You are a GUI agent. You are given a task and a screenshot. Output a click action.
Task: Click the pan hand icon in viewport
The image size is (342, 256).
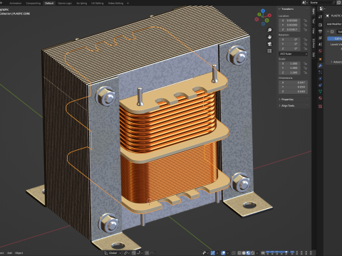(269, 37)
